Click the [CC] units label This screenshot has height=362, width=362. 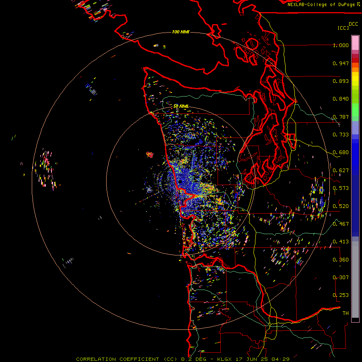point(343,28)
